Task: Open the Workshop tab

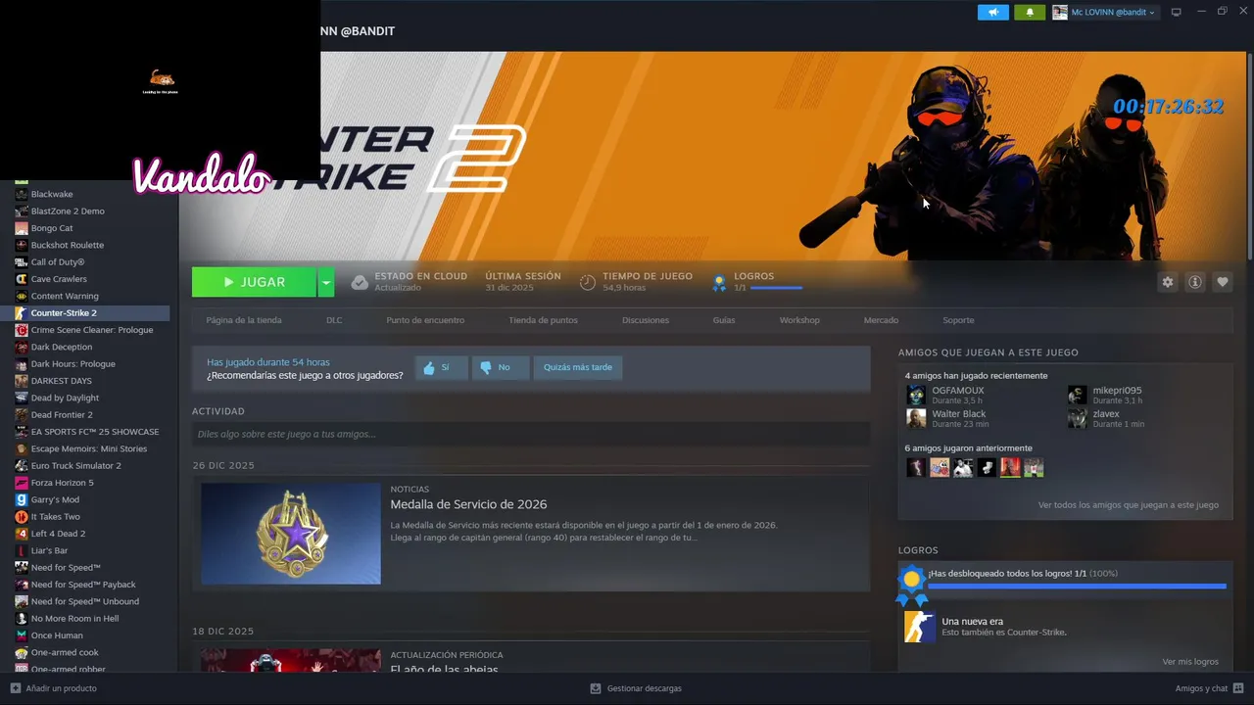Action: 799,320
